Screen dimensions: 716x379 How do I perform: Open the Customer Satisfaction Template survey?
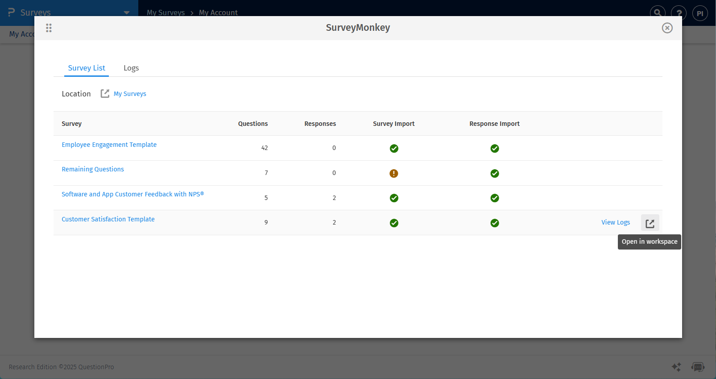pyautogui.click(x=108, y=219)
